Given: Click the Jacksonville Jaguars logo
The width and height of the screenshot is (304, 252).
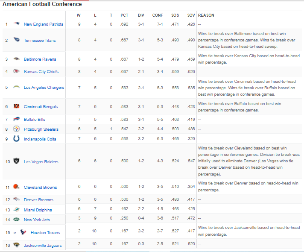Looking at the screenshot, I should point(17,245).
